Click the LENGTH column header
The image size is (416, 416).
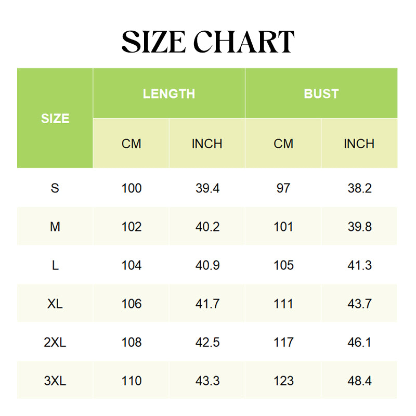169,94
